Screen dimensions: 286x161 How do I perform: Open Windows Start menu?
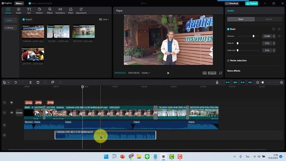pyautogui.click(x=106, y=157)
